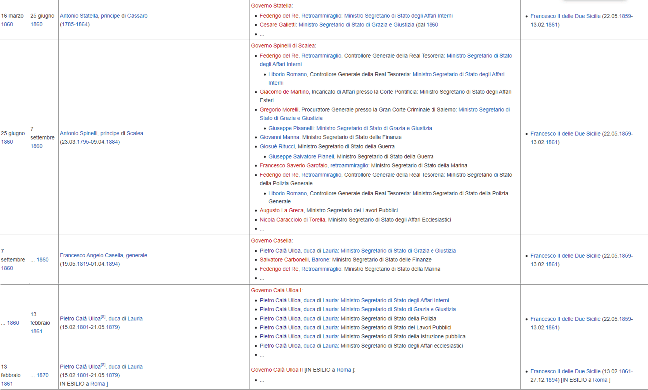Image resolution: width=648 pixels, height=390 pixels.
Task: Open the Giosuè Ritucci link
Action: pos(278,147)
